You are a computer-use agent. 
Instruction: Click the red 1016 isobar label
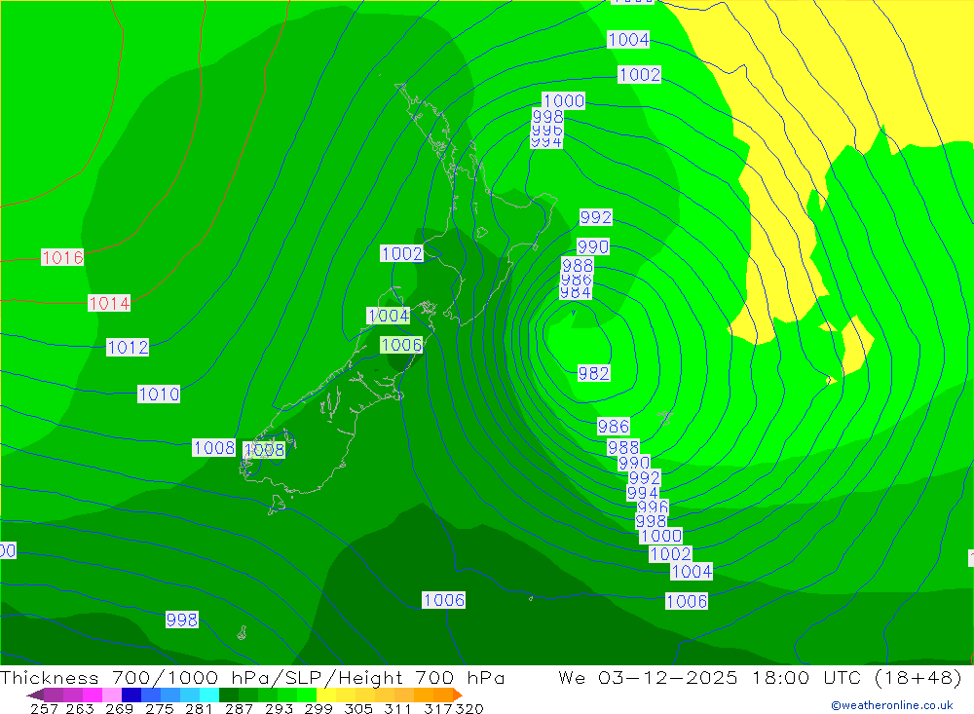(x=62, y=257)
